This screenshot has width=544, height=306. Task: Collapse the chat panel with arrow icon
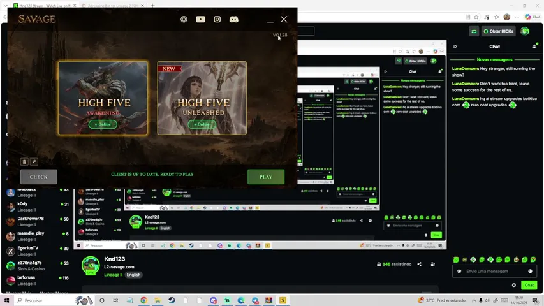tap(455, 47)
